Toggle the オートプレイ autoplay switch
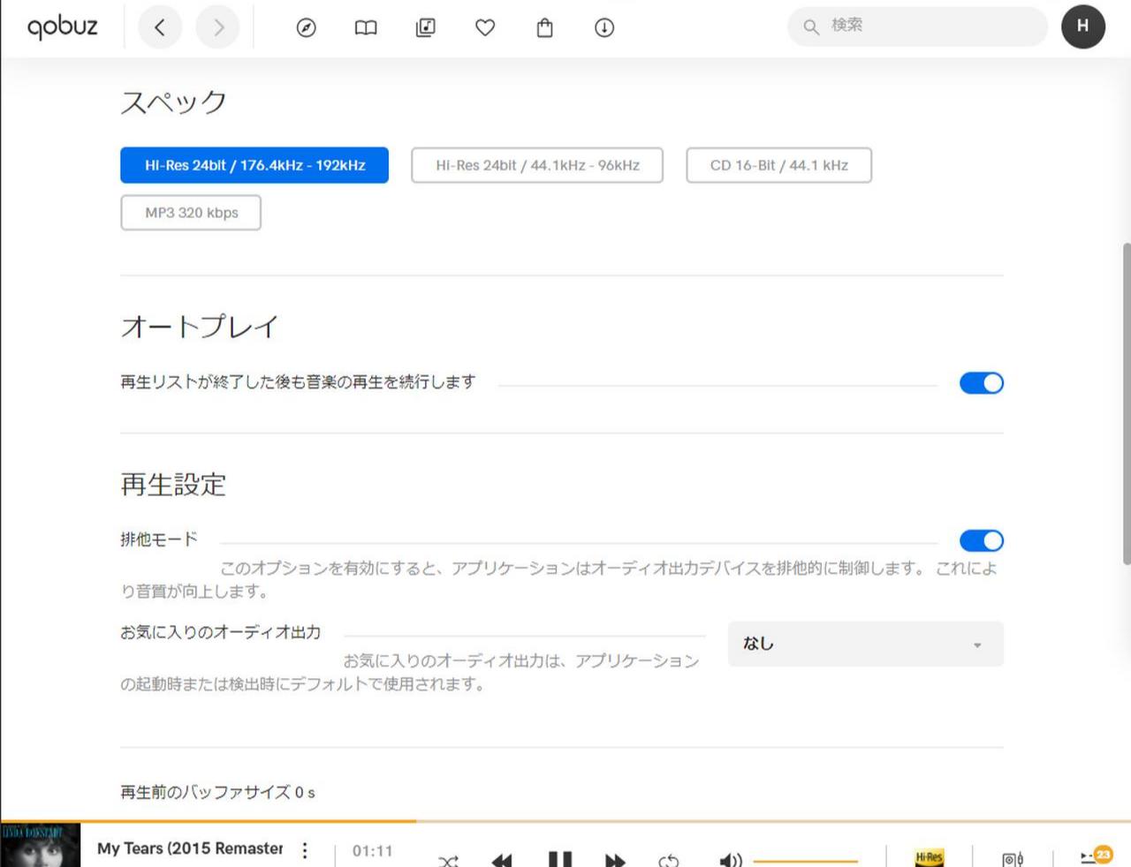The height and width of the screenshot is (867, 1131). pos(982,383)
